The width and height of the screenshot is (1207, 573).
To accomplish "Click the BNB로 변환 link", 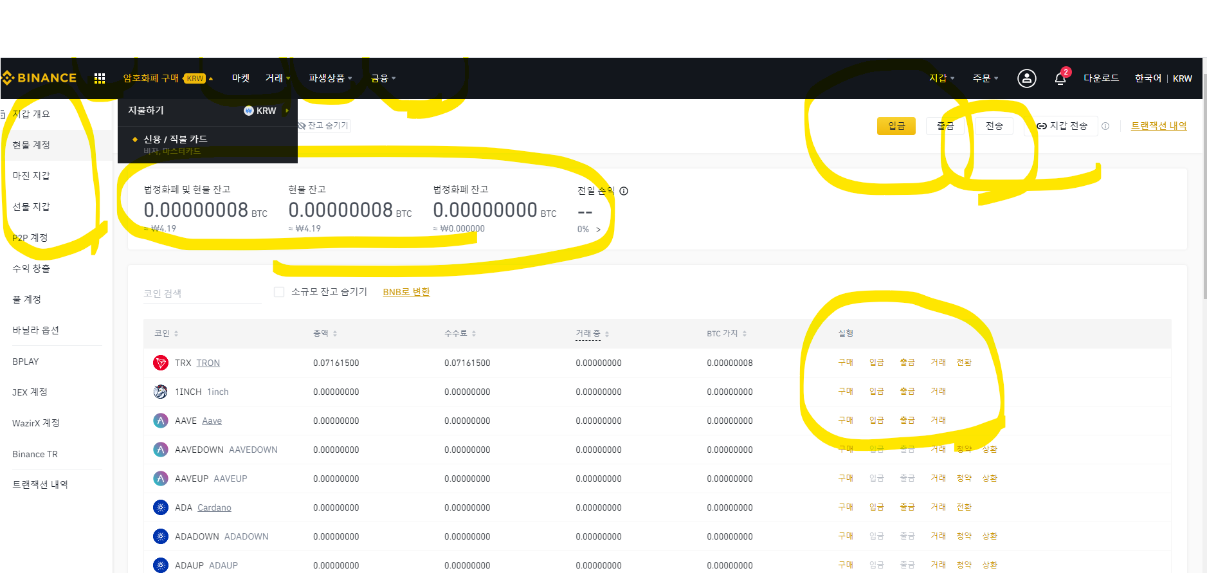I will click(406, 292).
